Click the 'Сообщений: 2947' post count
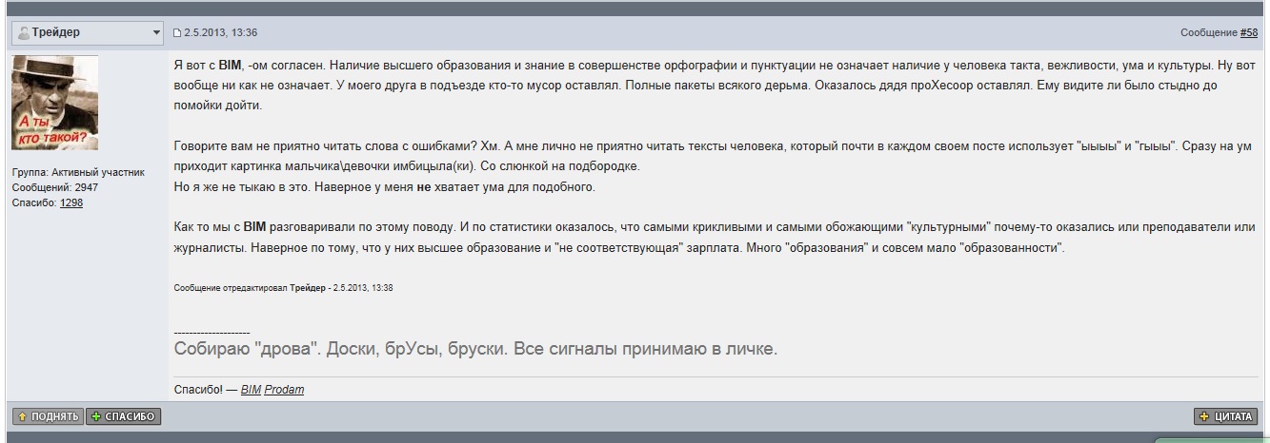1270x443 pixels. point(54,187)
